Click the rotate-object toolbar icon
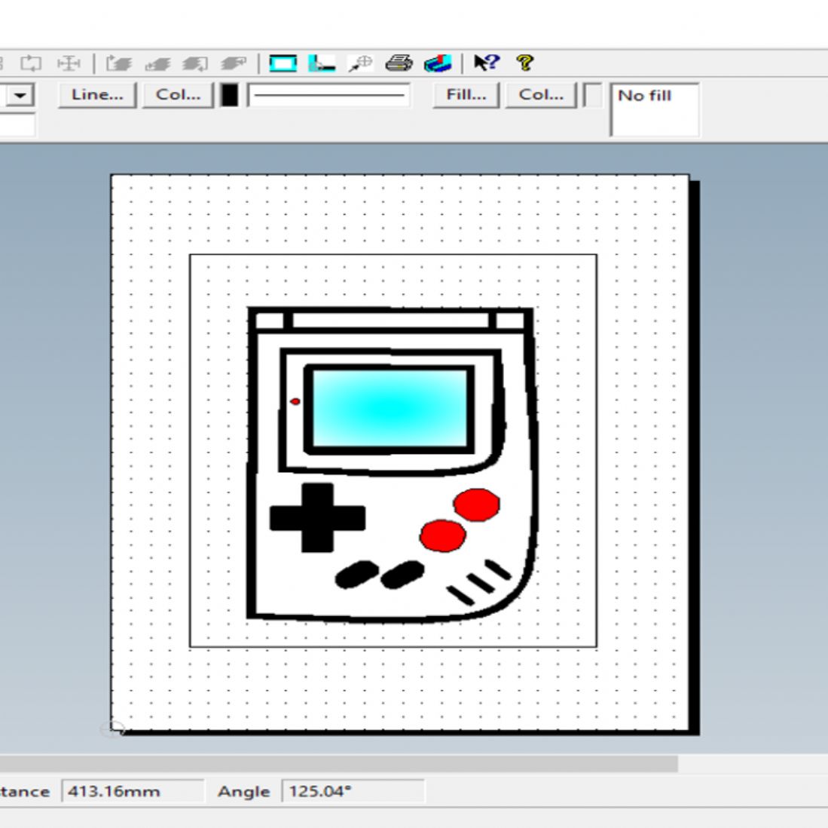The width and height of the screenshot is (828, 828). click(31, 63)
